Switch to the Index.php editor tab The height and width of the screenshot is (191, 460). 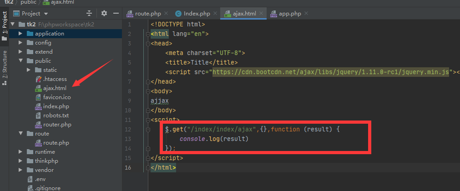(197, 14)
